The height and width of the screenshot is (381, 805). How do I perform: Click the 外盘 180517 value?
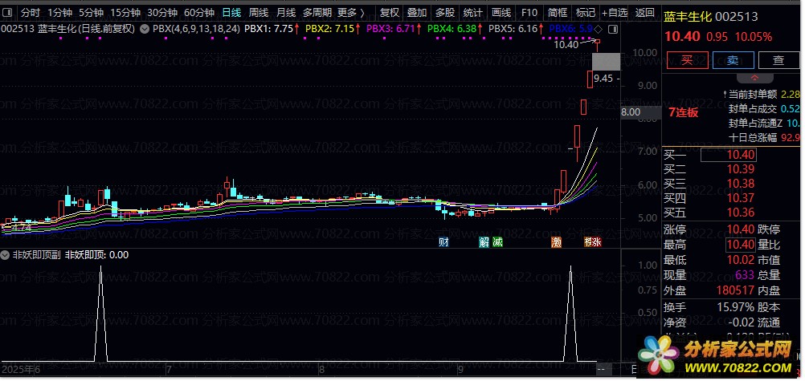pyautogui.click(x=736, y=290)
